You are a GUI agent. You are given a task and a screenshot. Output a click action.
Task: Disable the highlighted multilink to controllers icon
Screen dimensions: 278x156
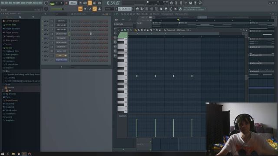click(x=95, y=9)
